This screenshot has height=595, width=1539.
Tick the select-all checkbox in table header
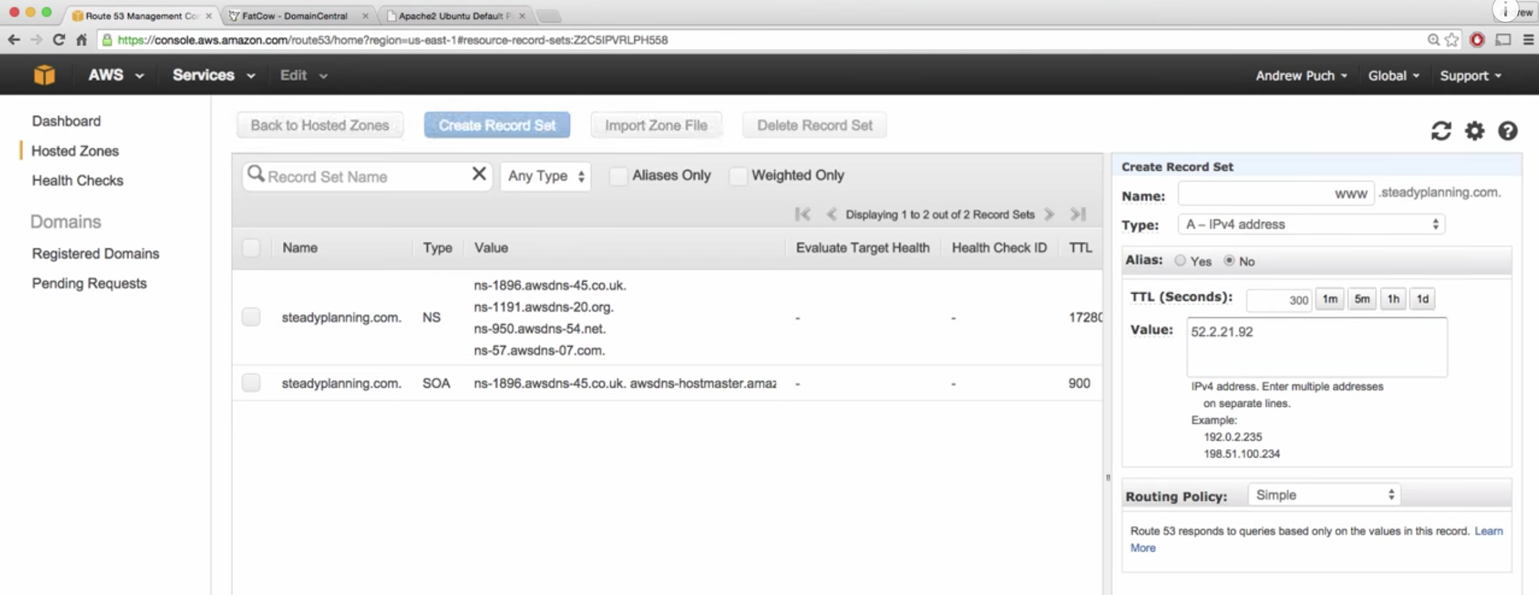click(251, 248)
